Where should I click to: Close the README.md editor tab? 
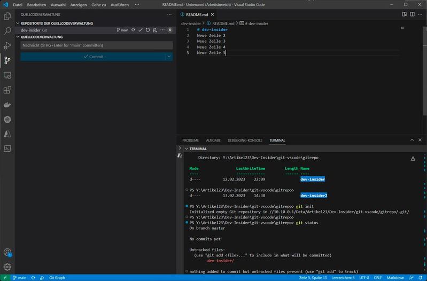pos(212,14)
